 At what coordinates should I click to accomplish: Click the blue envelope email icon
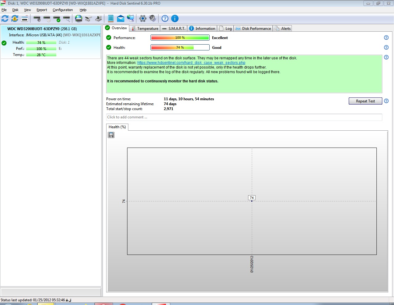pos(121,18)
